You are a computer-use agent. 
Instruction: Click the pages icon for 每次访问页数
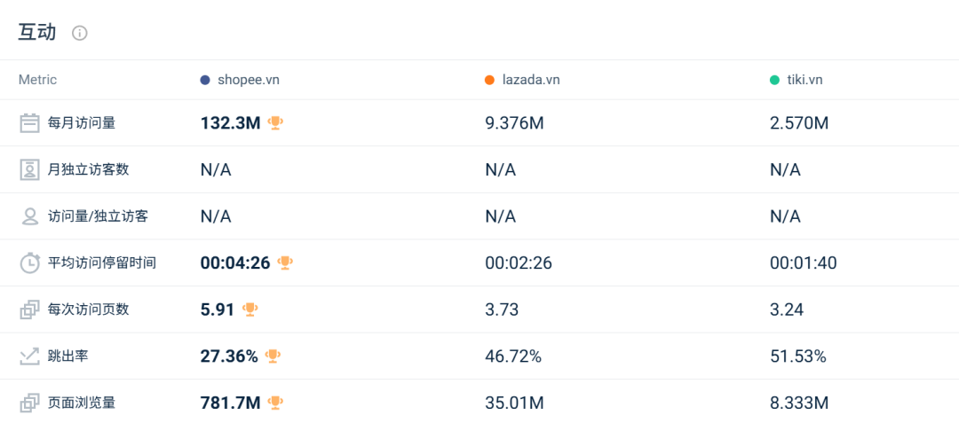click(x=30, y=309)
